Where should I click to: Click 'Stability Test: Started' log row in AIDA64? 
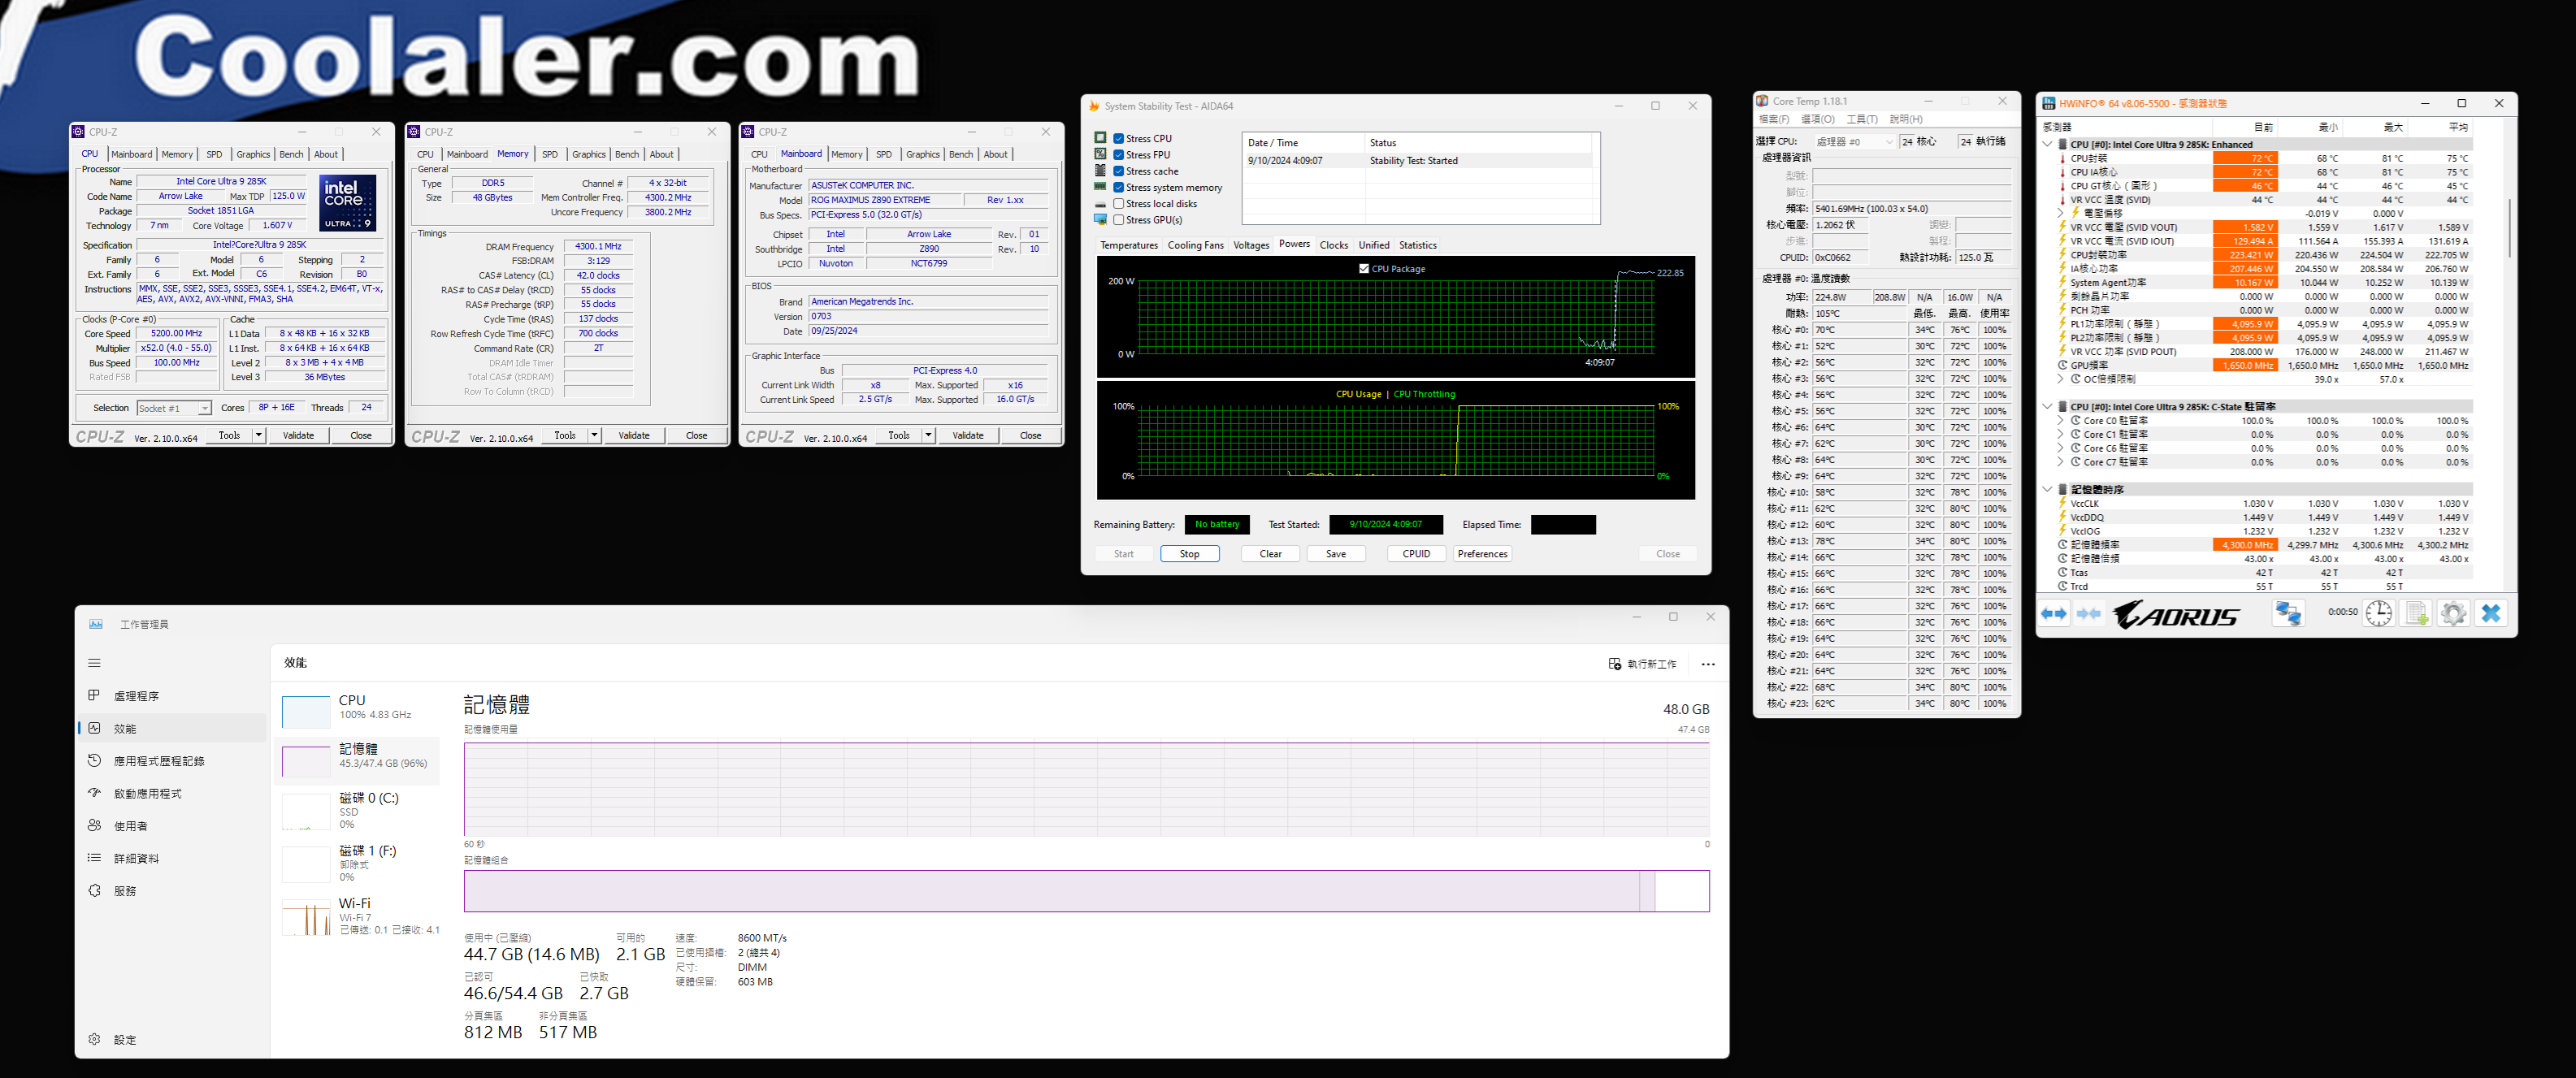click(1420, 160)
